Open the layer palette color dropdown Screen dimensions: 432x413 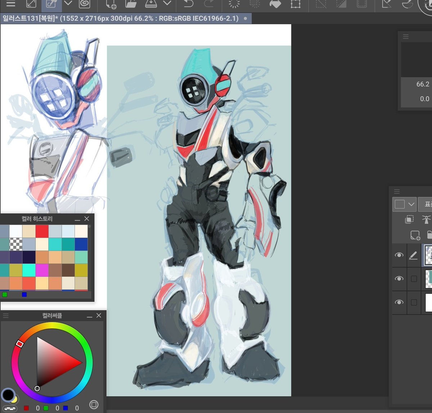[x=404, y=204]
